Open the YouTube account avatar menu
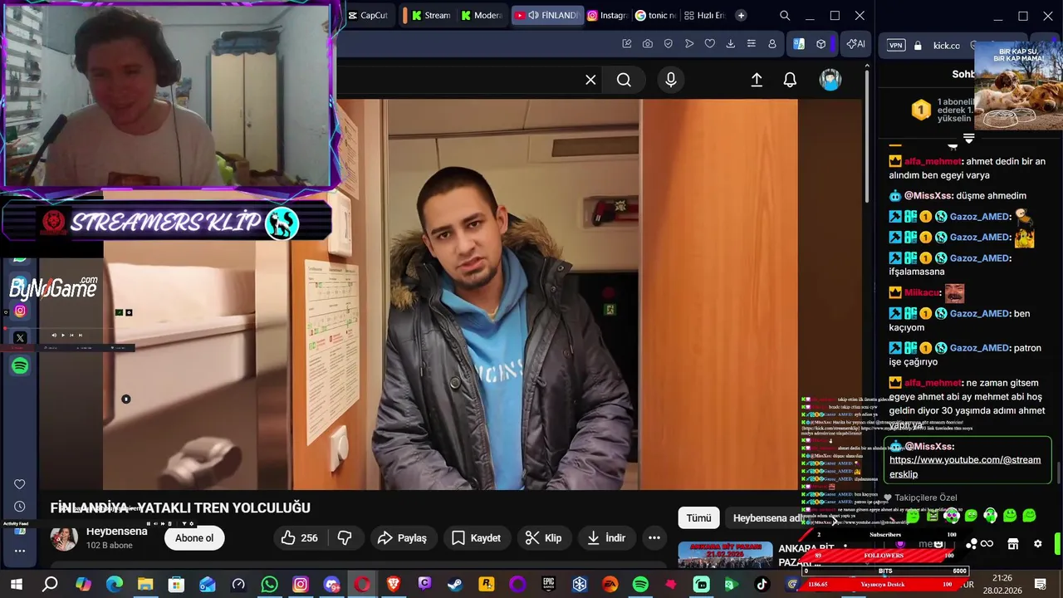Image resolution: width=1063 pixels, height=598 pixels. pos(830,80)
